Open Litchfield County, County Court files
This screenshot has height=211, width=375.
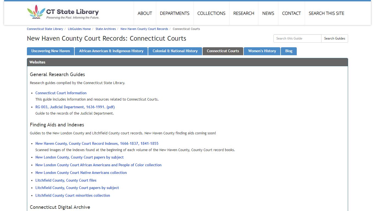66,180
